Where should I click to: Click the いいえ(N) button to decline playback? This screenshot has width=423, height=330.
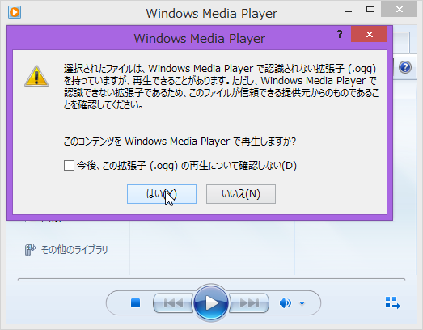point(241,194)
